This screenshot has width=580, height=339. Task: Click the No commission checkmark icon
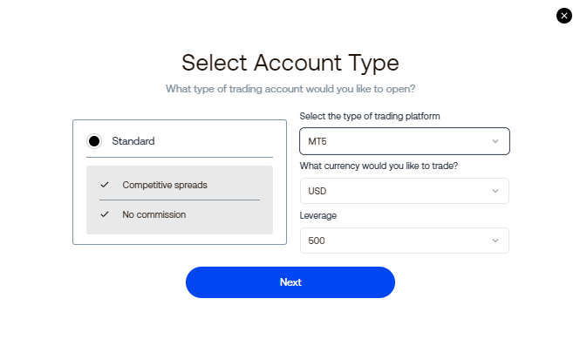(x=105, y=214)
